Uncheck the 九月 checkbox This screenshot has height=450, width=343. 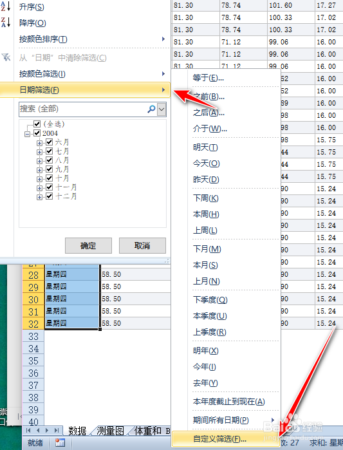(x=50, y=169)
